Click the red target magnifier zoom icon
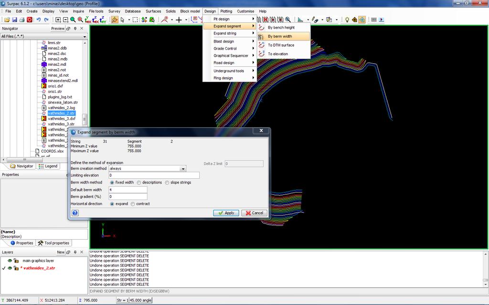The width and height of the screenshot is (489, 305). pos(80,20)
